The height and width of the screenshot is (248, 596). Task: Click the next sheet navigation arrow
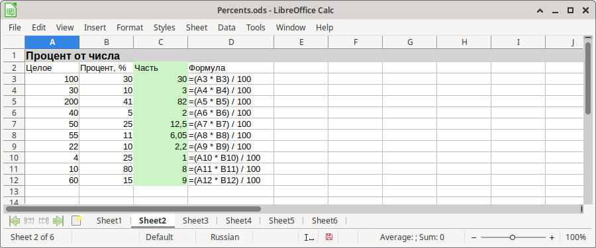coord(44,220)
